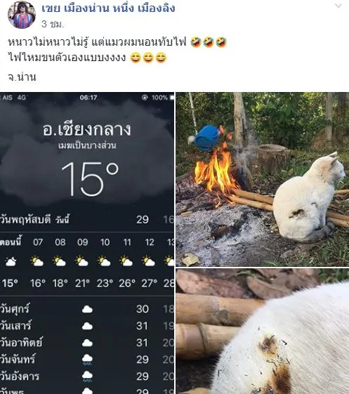The height and width of the screenshot is (394, 349).
Task: Open the post options chevron menu
Action: 338,6
